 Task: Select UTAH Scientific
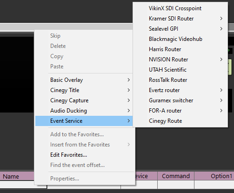pyautogui.click(x=181, y=70)
